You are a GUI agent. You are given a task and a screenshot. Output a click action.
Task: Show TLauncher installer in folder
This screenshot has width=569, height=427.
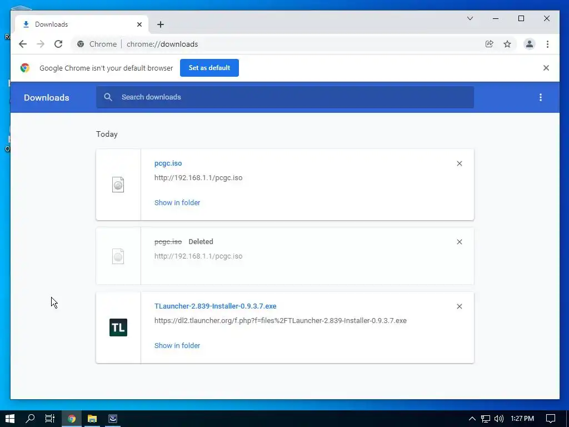click(177, 346)
